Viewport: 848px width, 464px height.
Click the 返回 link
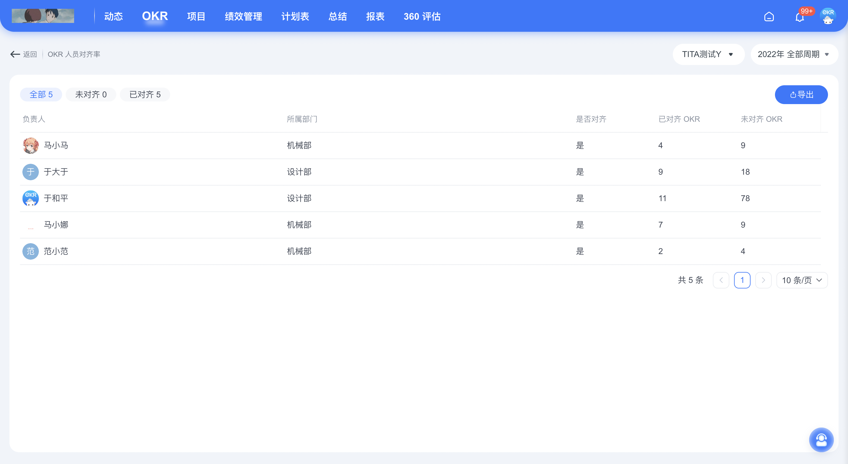pos(30,54)
